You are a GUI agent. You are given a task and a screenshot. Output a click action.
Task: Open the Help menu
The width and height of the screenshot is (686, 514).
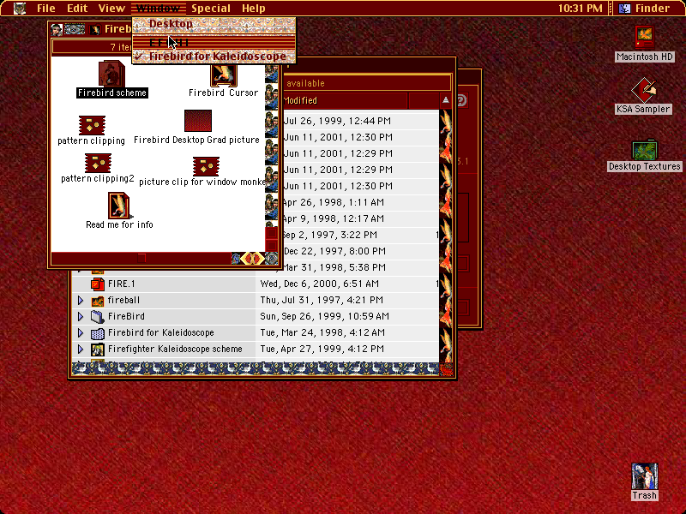coord(253,9)
